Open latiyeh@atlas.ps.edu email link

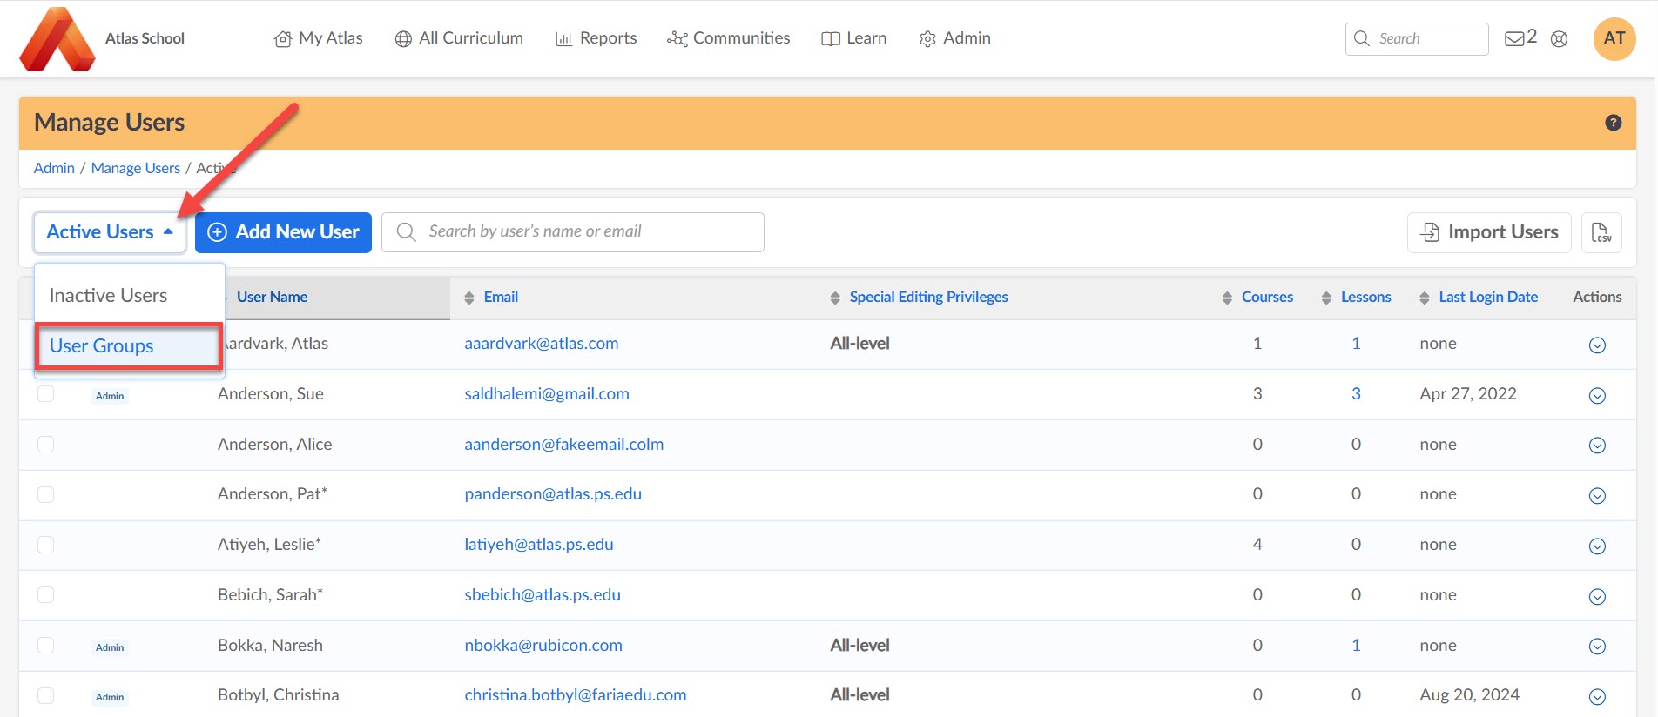point(539,545)
